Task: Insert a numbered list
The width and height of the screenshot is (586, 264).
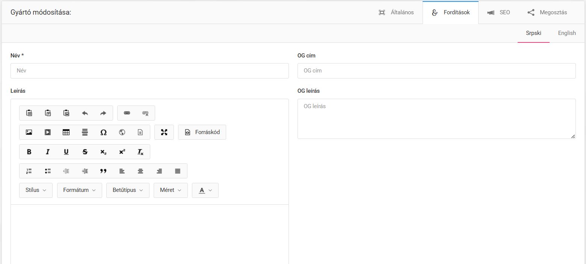Action: pos(29,171)
